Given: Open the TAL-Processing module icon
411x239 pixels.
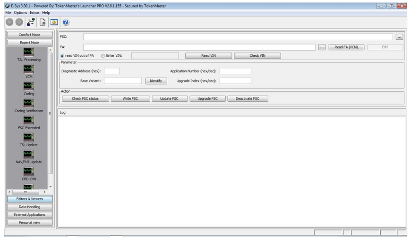Looking at the screenshot, I should click(x=28, y=52).
